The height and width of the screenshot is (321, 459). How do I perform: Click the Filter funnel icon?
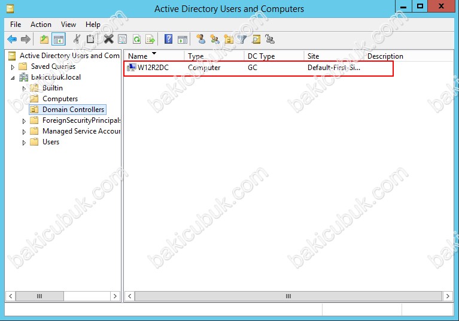(x=242, y=39)
